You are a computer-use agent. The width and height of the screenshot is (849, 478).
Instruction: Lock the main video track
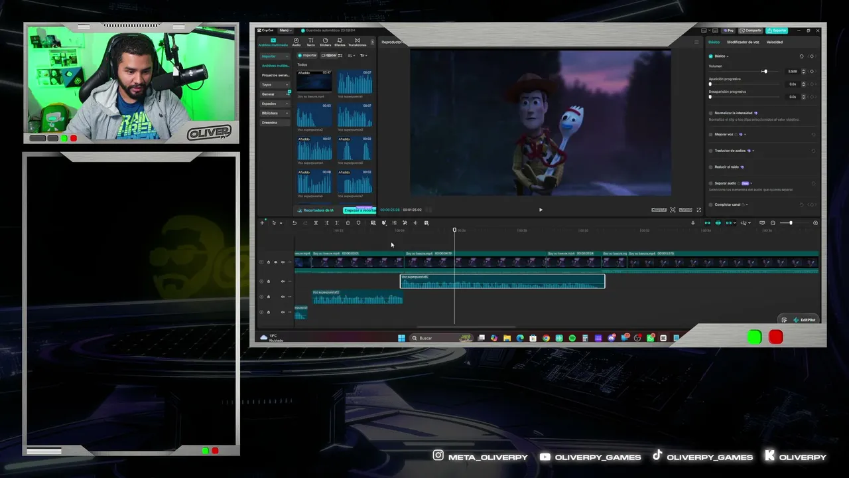click(x=269, y=262)
